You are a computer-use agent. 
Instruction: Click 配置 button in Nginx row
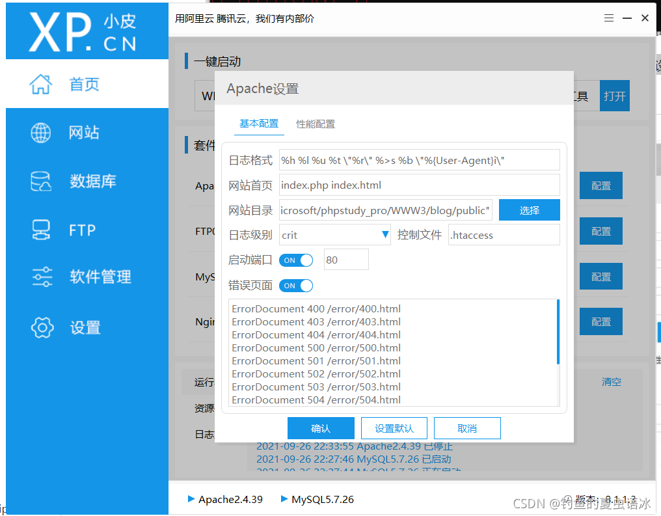pos(601,321)
